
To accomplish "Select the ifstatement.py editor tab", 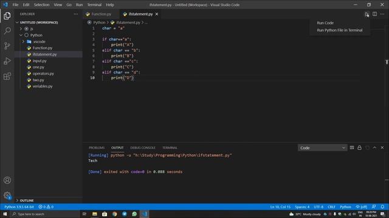I will click(x=140, y=14).
